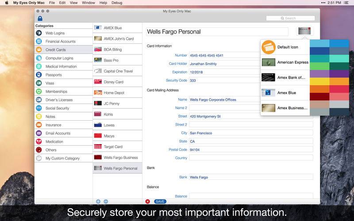Select the Lowes entry
This screenshot has width=354, height=221.
[117, 125]
